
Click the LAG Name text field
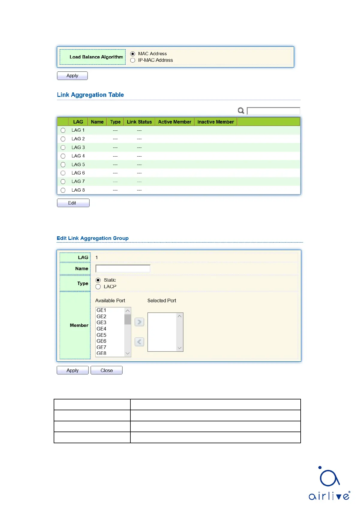click(123, 269)
